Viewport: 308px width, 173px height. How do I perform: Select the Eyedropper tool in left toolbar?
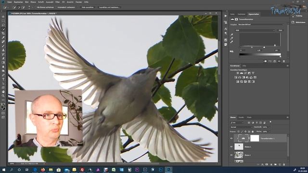click(x=3, y=37)
